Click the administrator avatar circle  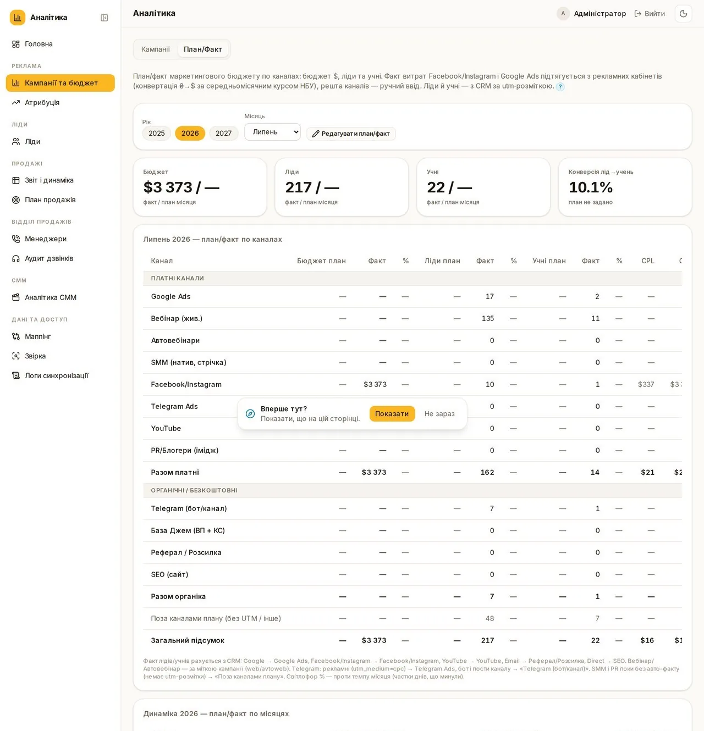[563, 14]
